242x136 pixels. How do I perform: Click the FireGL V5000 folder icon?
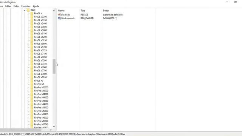coord(32,30)
